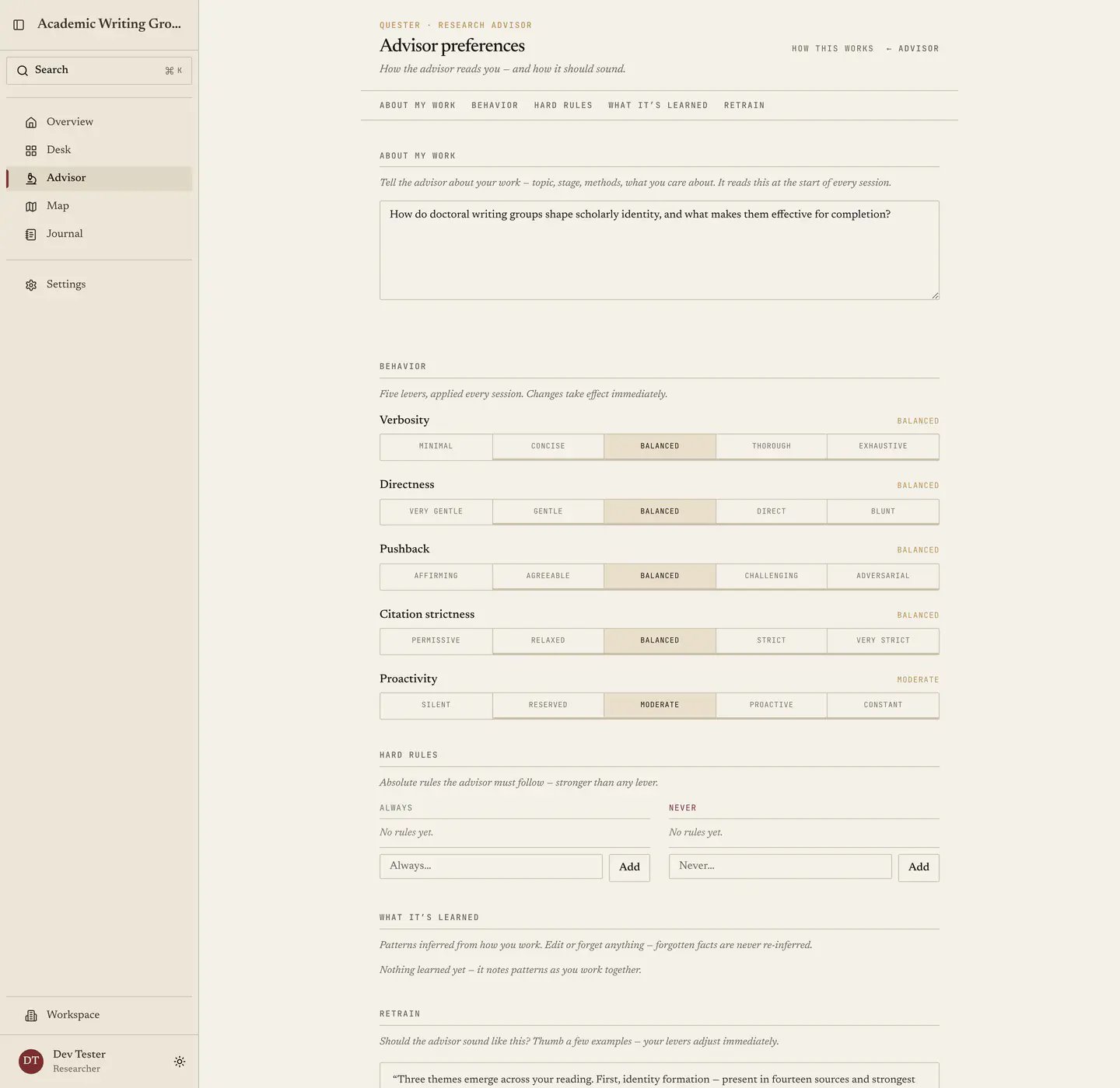Click the Journal notebook icon

point(31,235)
